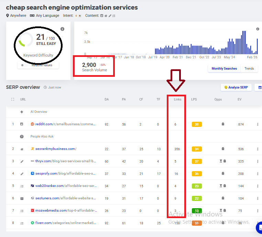Click LPS score 38 badge for reddit.com
The image size is (262, 237).
197,124
